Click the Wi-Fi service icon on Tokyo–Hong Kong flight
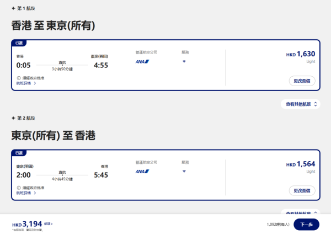331x234 pixels. pyautogui.click(x=184, y=171)
